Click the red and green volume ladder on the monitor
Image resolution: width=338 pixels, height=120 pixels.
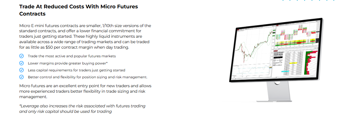pos(311,63)
